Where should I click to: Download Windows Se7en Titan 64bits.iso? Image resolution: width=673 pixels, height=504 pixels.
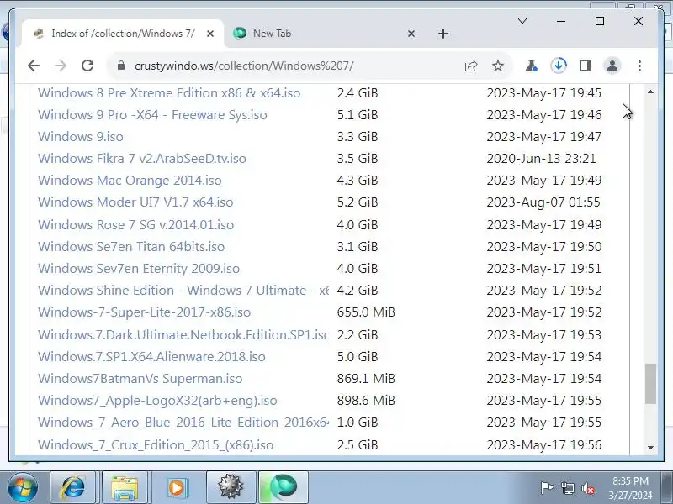pyautogui.click(x=131, y=247)
